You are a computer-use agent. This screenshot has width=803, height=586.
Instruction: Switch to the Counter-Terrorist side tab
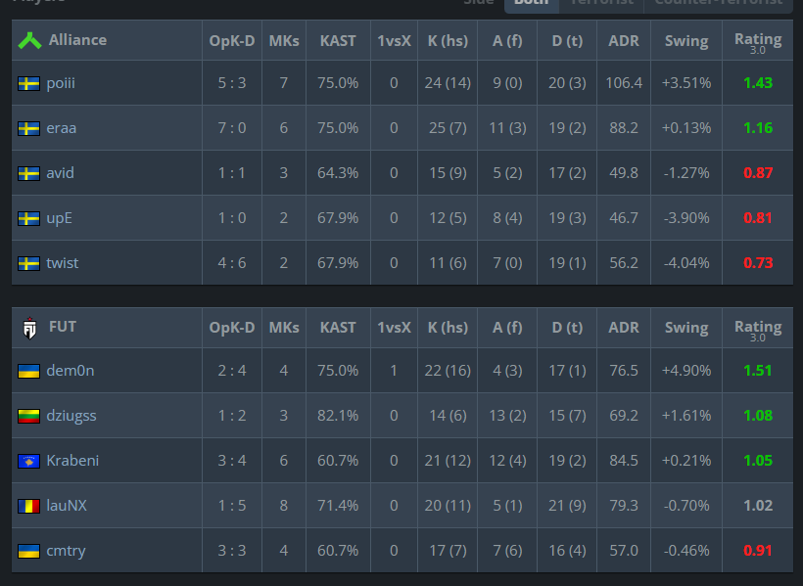pos(719,4)
